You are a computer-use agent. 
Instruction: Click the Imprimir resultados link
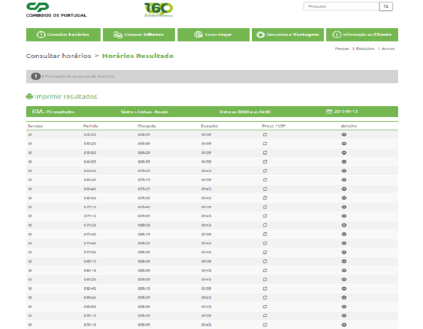pos(66,96)
